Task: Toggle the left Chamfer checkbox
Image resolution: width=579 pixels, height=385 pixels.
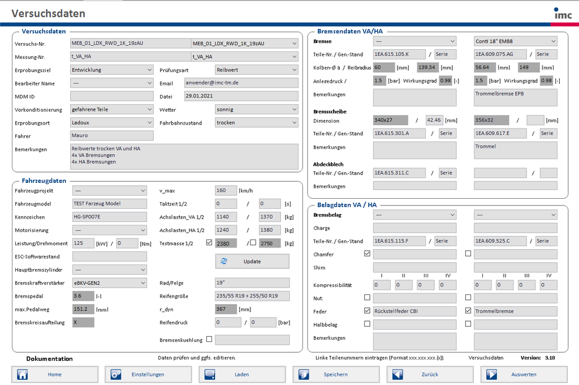Action: click(367, 254)
